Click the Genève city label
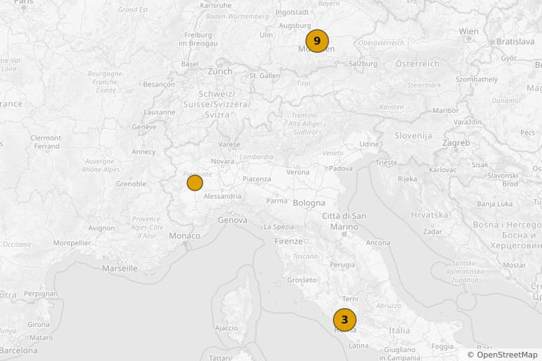The height and width of the screenshot is (361, 542). [x=144, y=127]
